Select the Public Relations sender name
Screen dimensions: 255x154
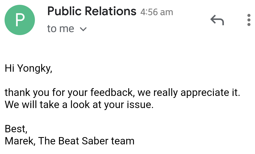(x=92, y=11)
